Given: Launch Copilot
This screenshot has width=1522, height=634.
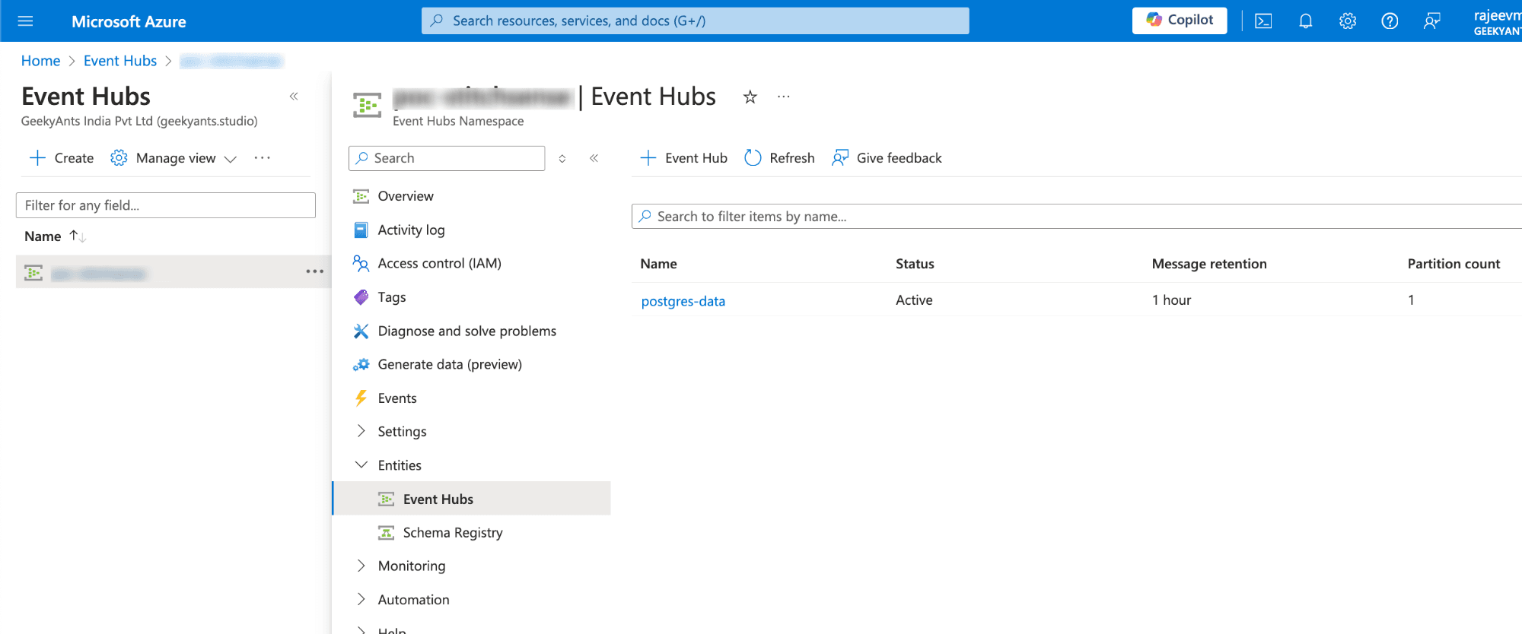Looking at the screenshot, I should coord(1180,21).
